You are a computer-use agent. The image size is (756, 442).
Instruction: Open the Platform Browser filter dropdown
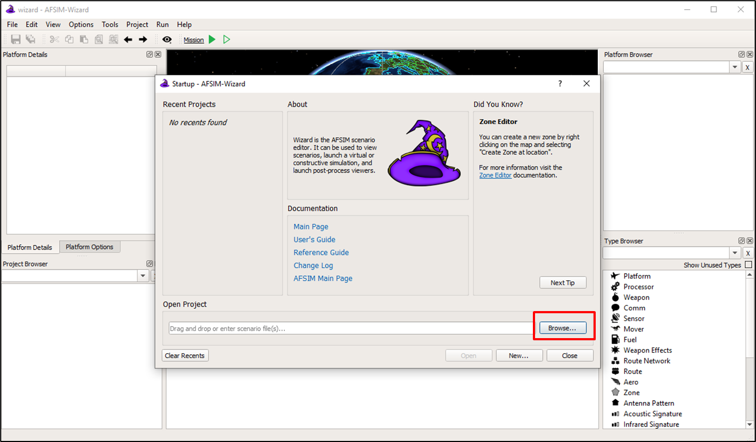click(x=735, y=68)
